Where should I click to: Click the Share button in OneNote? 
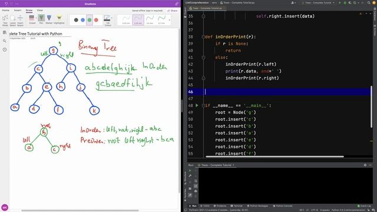pos(173,11)
